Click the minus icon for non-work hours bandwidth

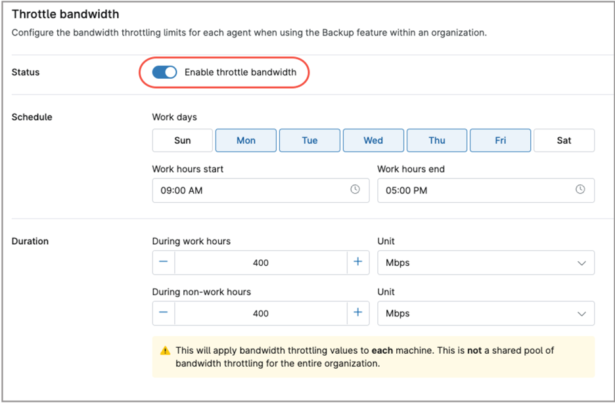pos(163,313)
